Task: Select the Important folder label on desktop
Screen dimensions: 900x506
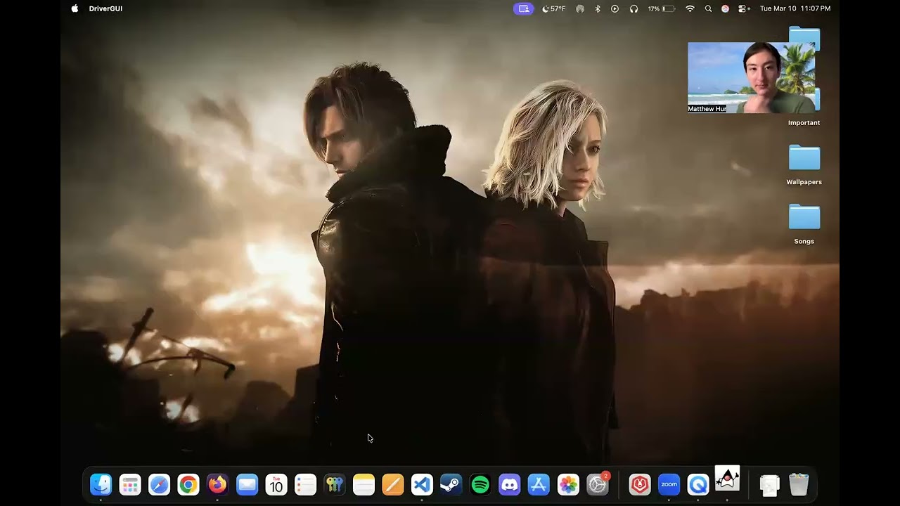Action: tap(804, 123)
